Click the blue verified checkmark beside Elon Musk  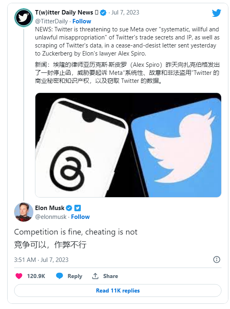pos(69,208)
